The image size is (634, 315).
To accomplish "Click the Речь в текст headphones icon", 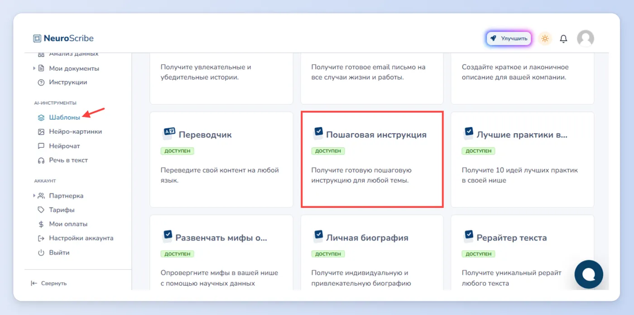I will [x=41, y=160].
